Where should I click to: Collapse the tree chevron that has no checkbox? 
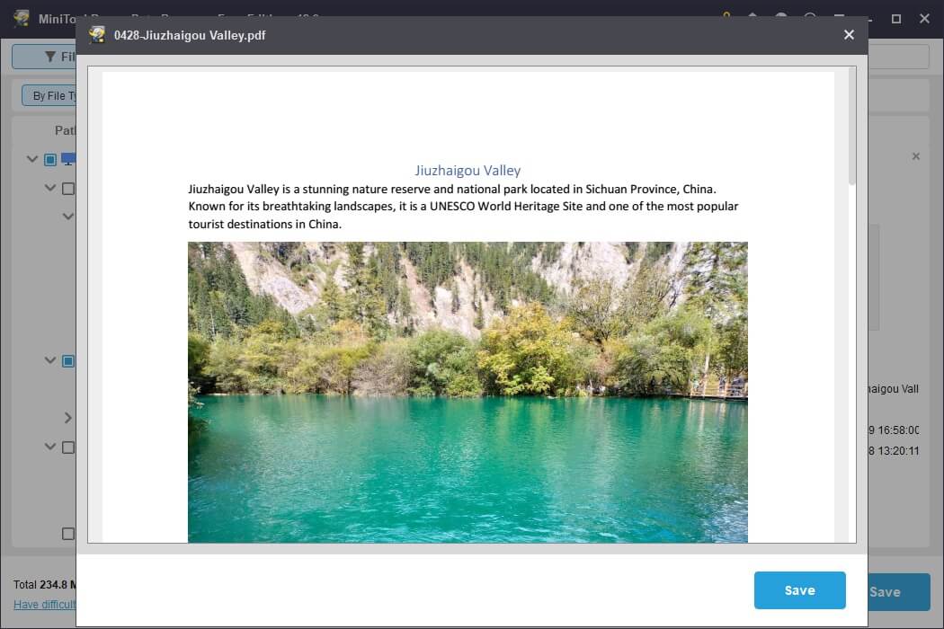point(68,216)
